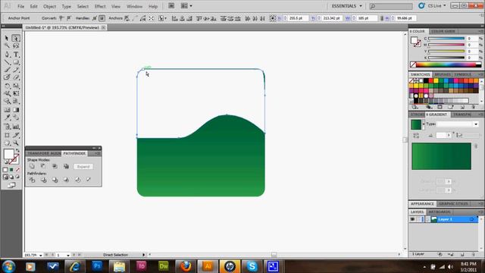
Task: Set the Gradient mode below fill box
Action: click(11, 170)
